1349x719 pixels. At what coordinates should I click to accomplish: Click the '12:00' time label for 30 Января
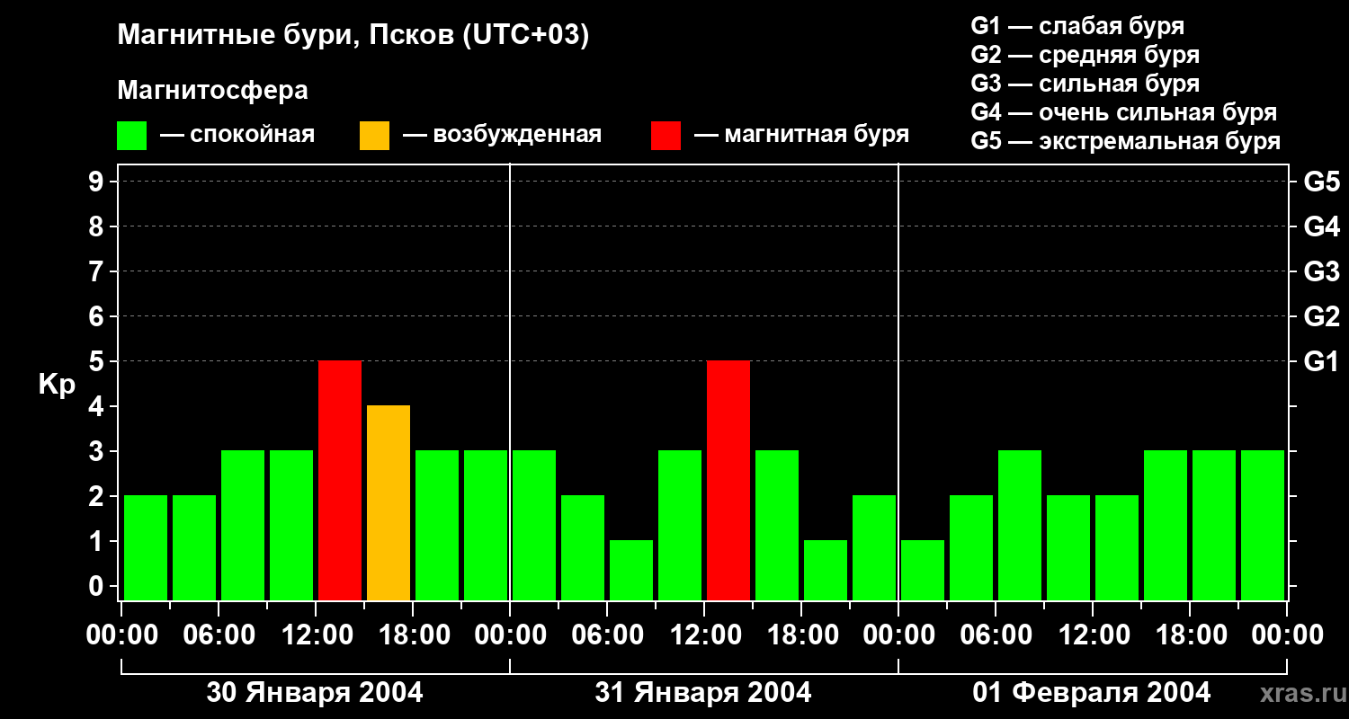point(316,635)
